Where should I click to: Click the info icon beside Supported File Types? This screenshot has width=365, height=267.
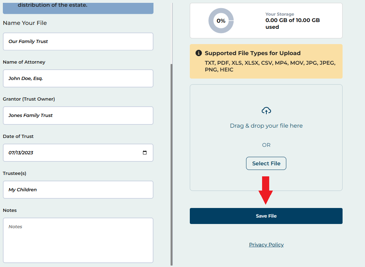[x=198, y=53]
